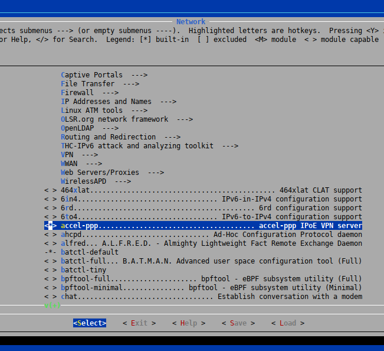Click the Load button
The width and height of the screenshot is (384, 351).
click(x=288, y=323)
